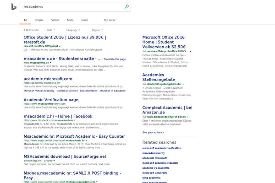Select related search microsoft academic research

click(160, 163)
